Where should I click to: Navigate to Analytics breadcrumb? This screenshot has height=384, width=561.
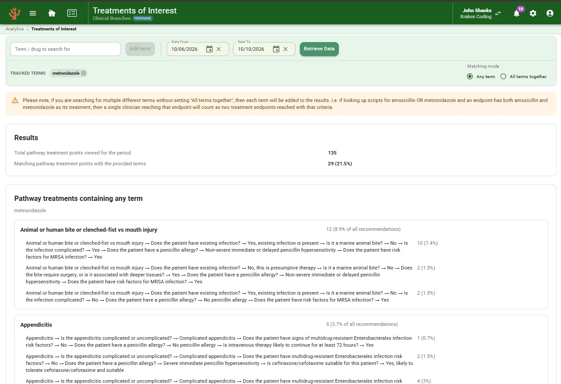click(15, 29)
